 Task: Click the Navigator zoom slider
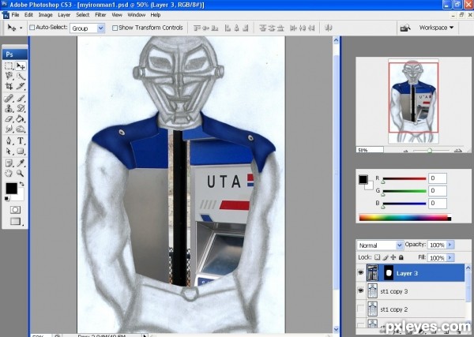tap(431, 151)
